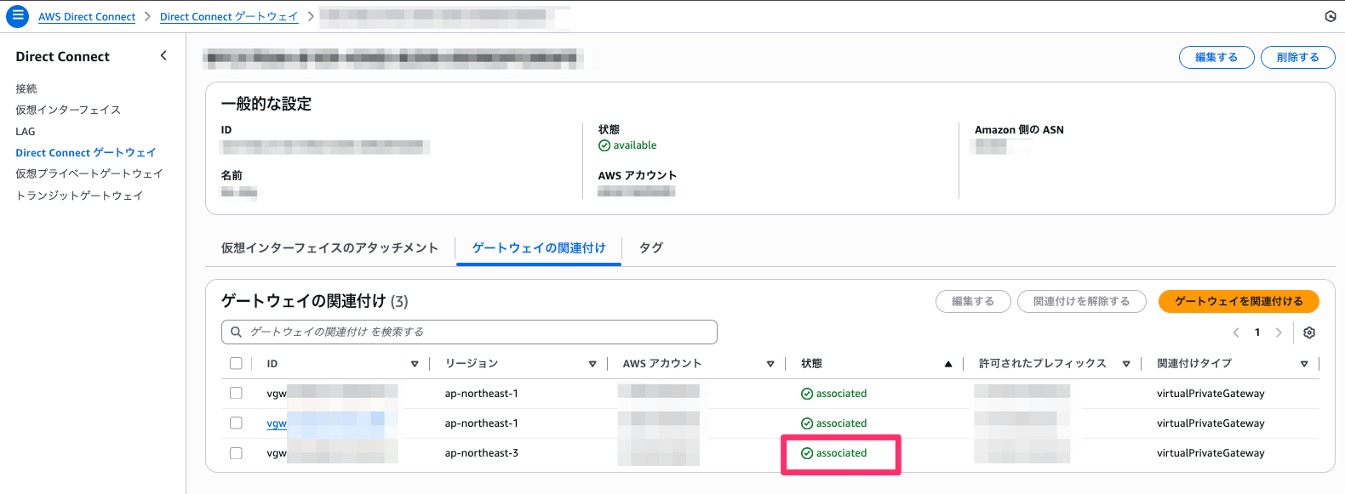Open the highlighted vgw ID link

277,423
